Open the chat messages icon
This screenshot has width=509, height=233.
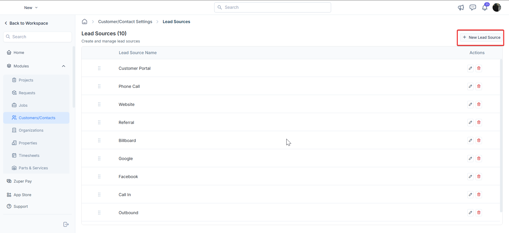(473, 7)
